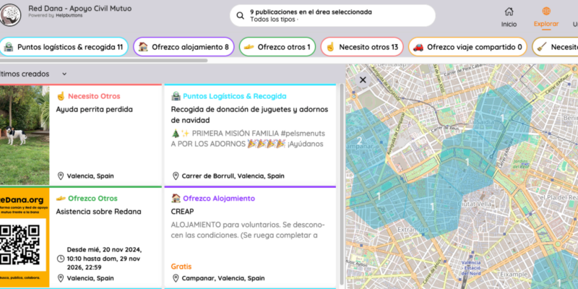Open Explorar via the globe icon
This screenshot has width=578, height=289.
click(546, 12)
